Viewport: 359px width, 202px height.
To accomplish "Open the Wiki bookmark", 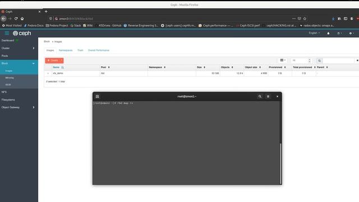I will 88,26.
